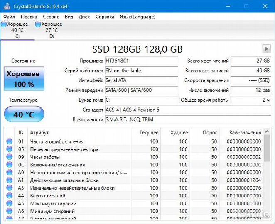Click the power-on count value 12 раз

click(251, 90)
